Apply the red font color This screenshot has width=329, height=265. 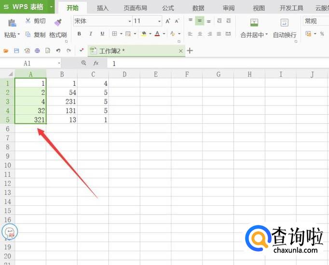click(157, 34)
